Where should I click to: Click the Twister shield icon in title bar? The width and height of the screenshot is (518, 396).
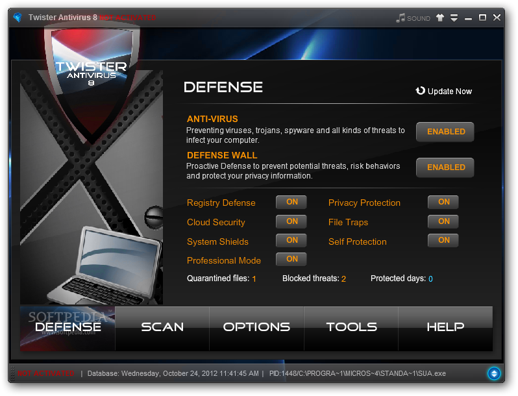pos(18,17)
